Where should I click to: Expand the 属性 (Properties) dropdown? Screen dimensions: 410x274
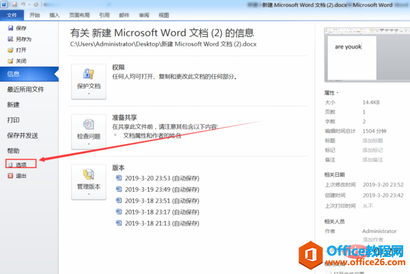click(338, 92)
